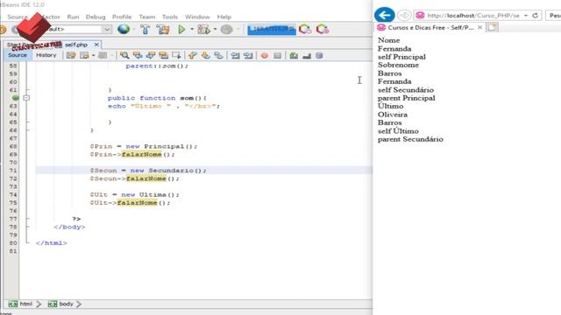Click the Debug Project icon
This screenshot has height=315, width=561.
(x=203, y=29)
